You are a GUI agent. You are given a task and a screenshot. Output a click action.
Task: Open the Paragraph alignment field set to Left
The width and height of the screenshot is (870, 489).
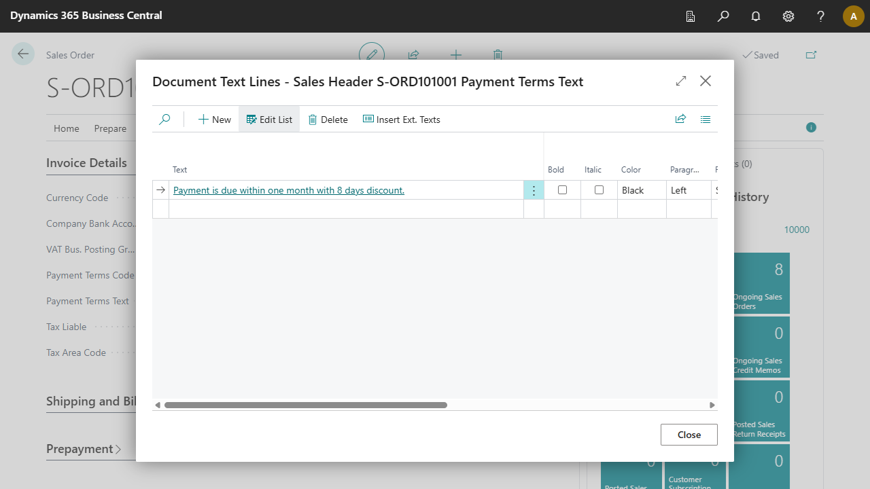[x=688, y=190]
